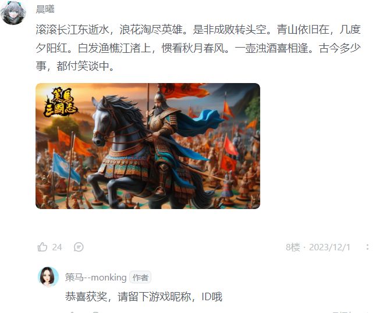379x313 pixels.
Task: Open 晨曦's avatar profile picture
Action: (x=13, y=13)
